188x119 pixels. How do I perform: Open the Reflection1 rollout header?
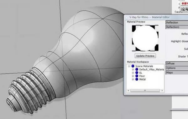[x=177, y=27]
